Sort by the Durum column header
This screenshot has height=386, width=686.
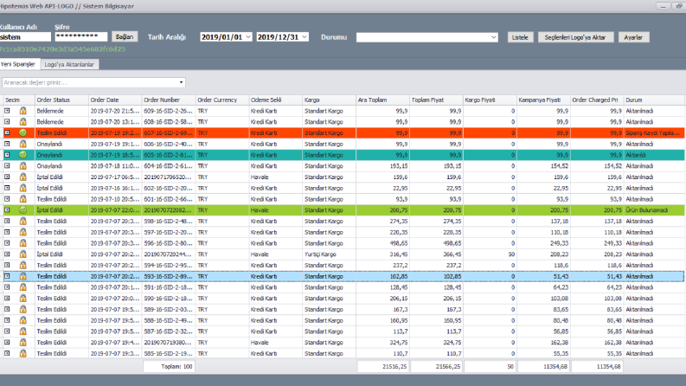pyautogui.click(x=654, y=100)
